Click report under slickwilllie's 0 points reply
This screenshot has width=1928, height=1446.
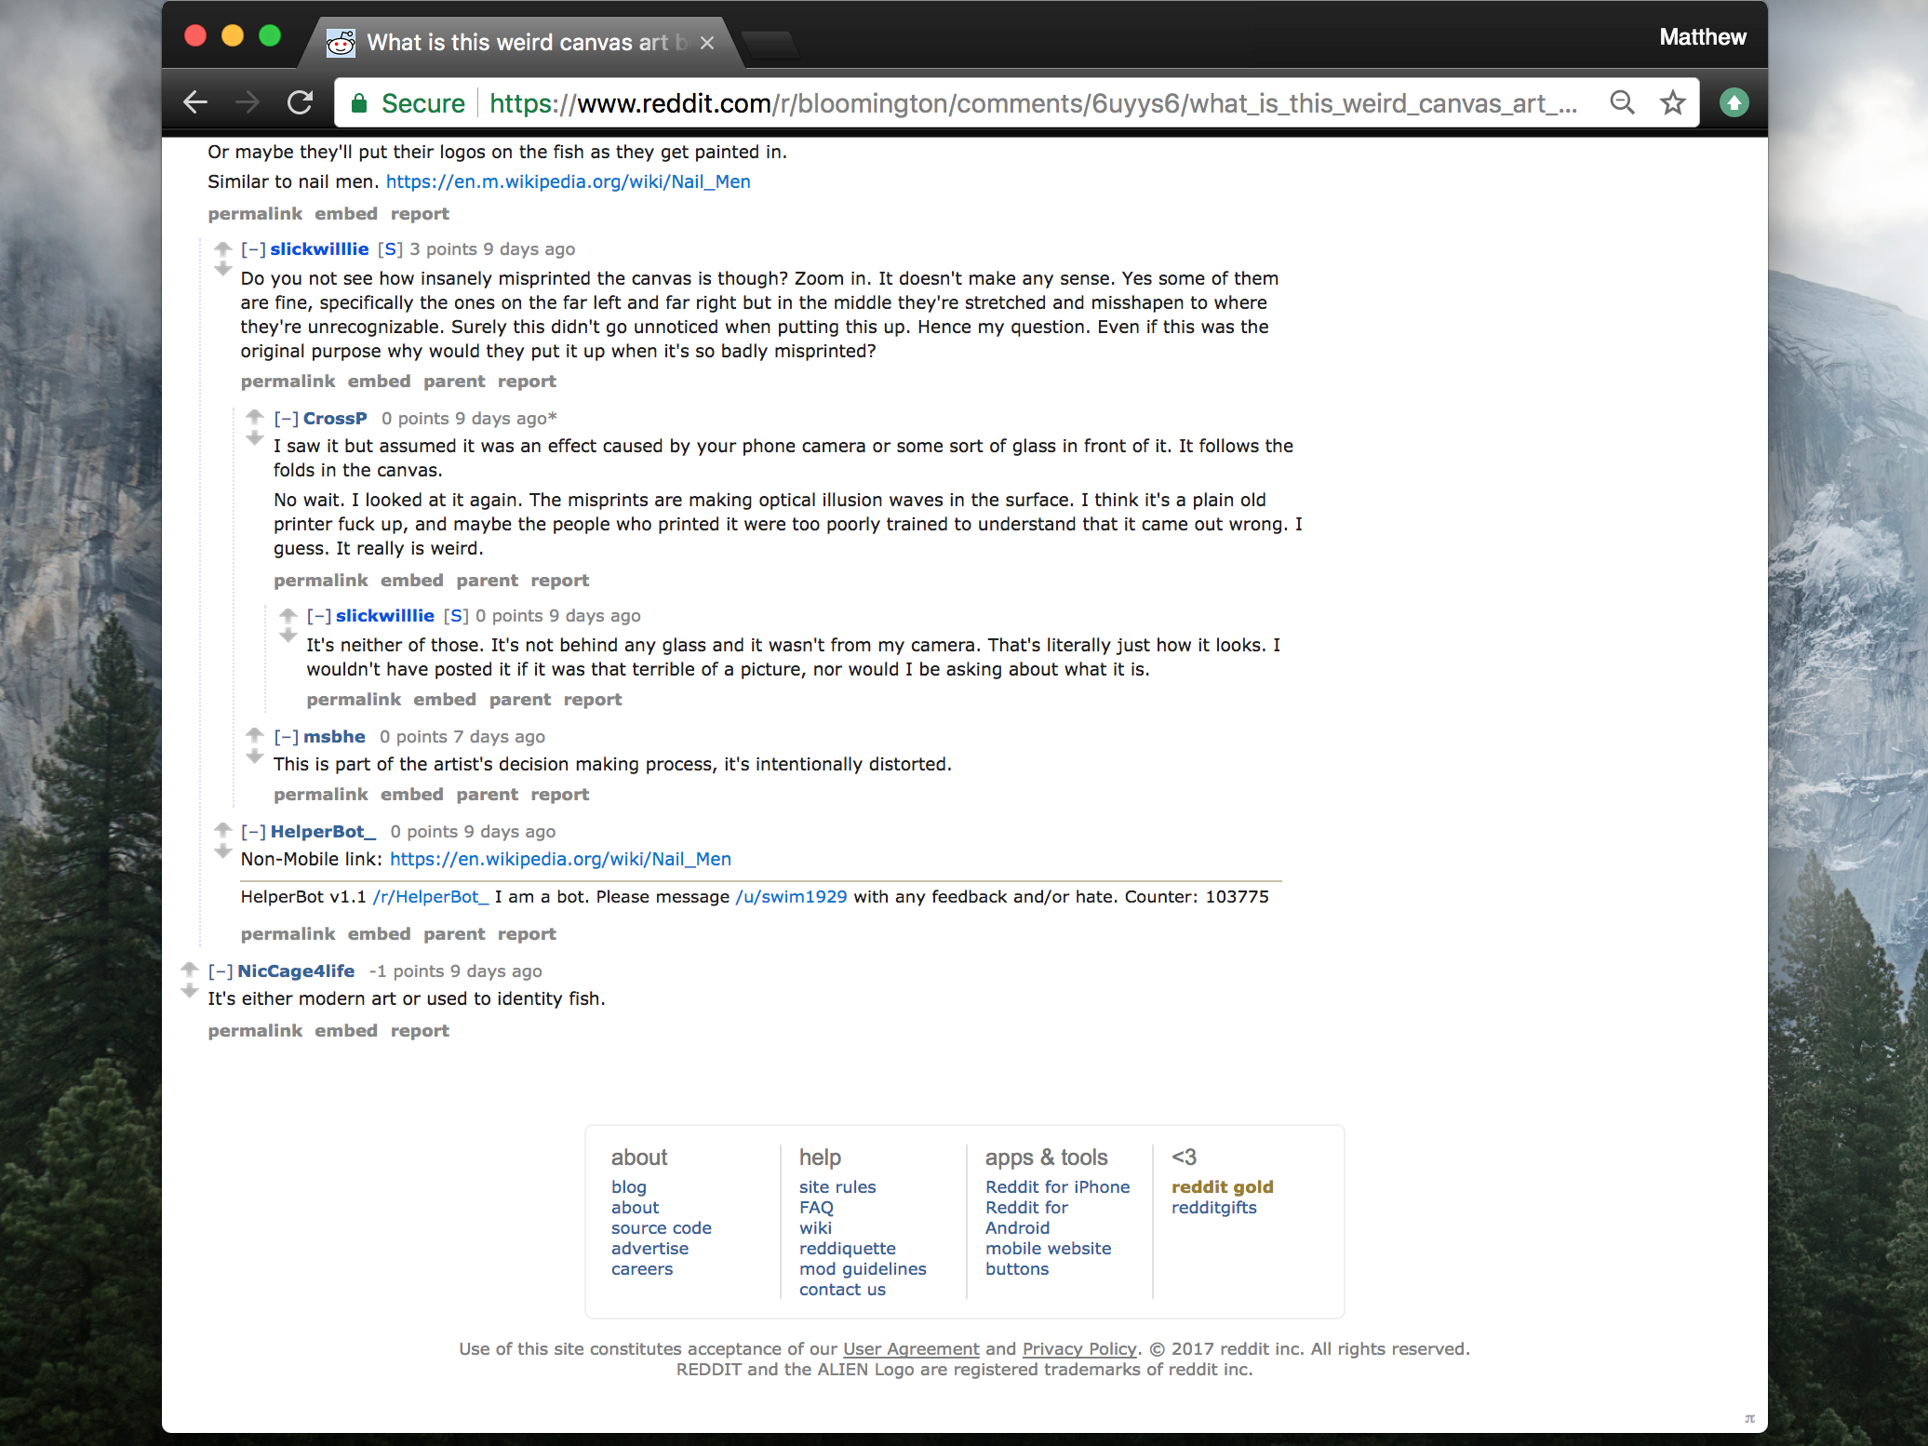point(593,700)
